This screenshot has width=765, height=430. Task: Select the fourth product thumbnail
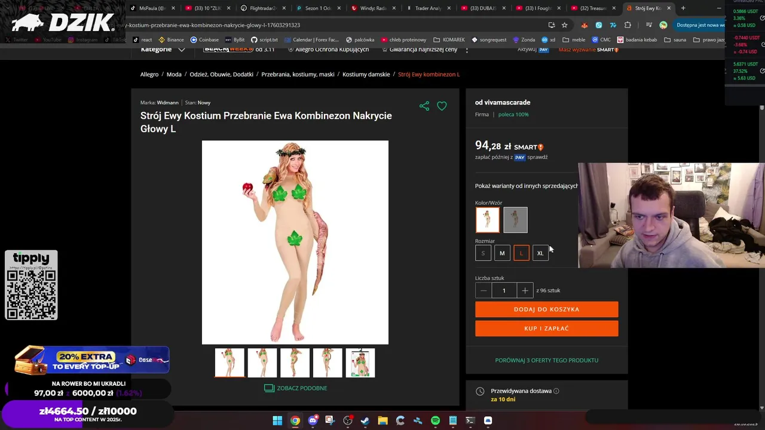click(x=328, y=363)
